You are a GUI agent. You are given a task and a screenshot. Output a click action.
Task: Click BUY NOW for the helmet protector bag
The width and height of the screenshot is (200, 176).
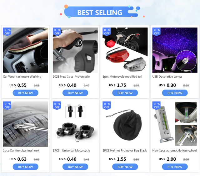coord(125,167)
